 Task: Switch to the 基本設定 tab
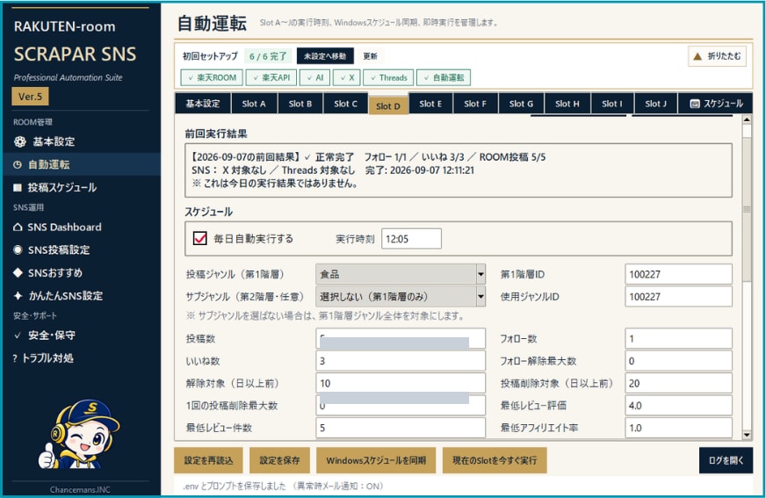[203, 104]
